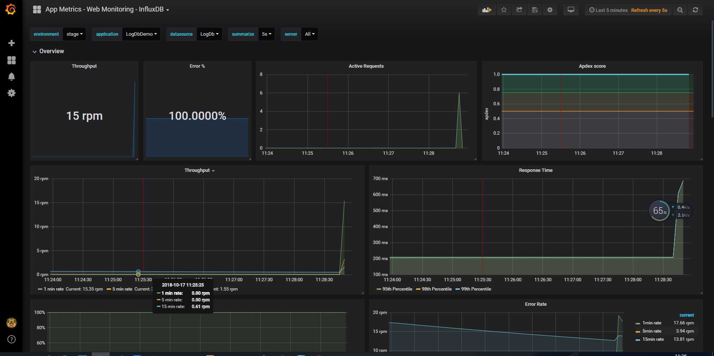Click the '100.0000%' error value
This screenshot has height=356, width=714.
(x=197, y=116)
